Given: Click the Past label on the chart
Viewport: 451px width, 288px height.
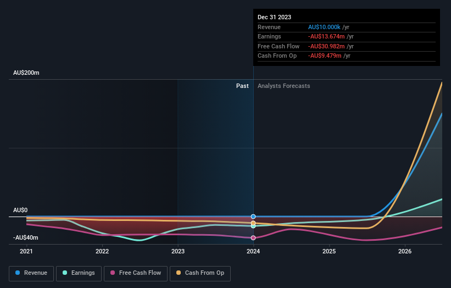Looking at the screenshot, I should pyautogui.click(x=242, y=86).
